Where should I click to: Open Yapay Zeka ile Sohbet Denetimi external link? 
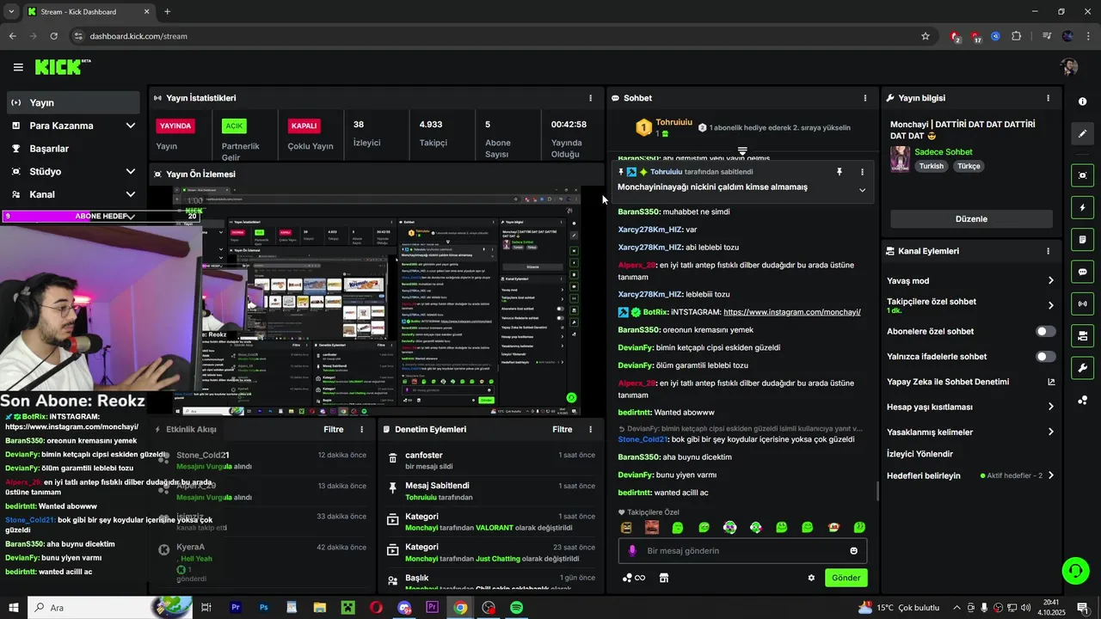(x=1050, y=382)
